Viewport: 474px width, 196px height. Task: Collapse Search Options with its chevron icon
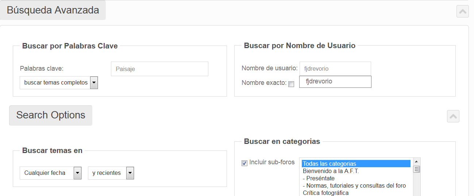pos(453,116)
